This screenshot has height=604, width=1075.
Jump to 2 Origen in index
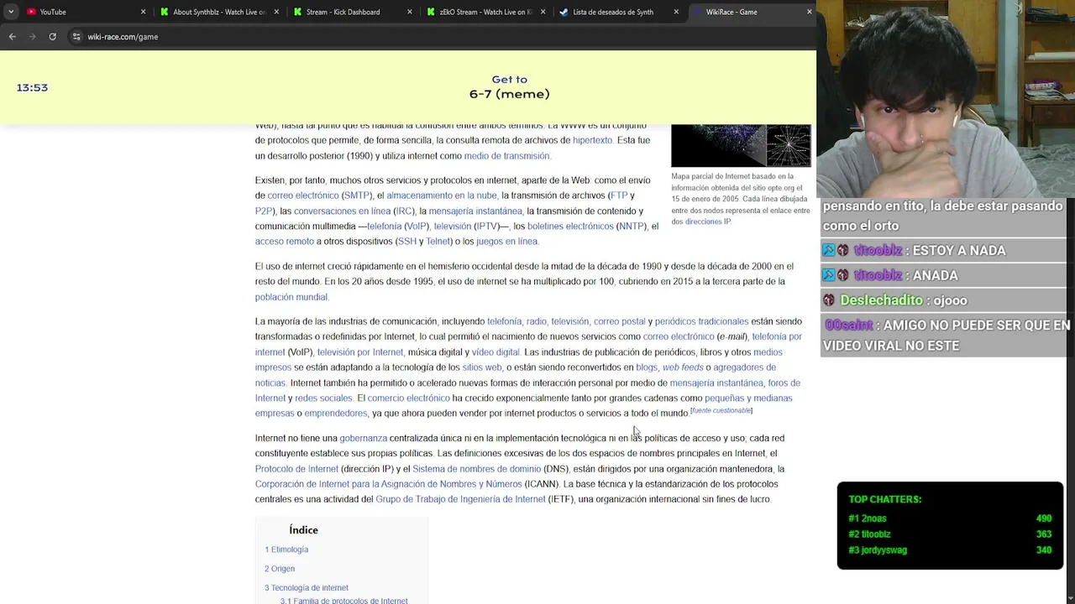point(280,569)
